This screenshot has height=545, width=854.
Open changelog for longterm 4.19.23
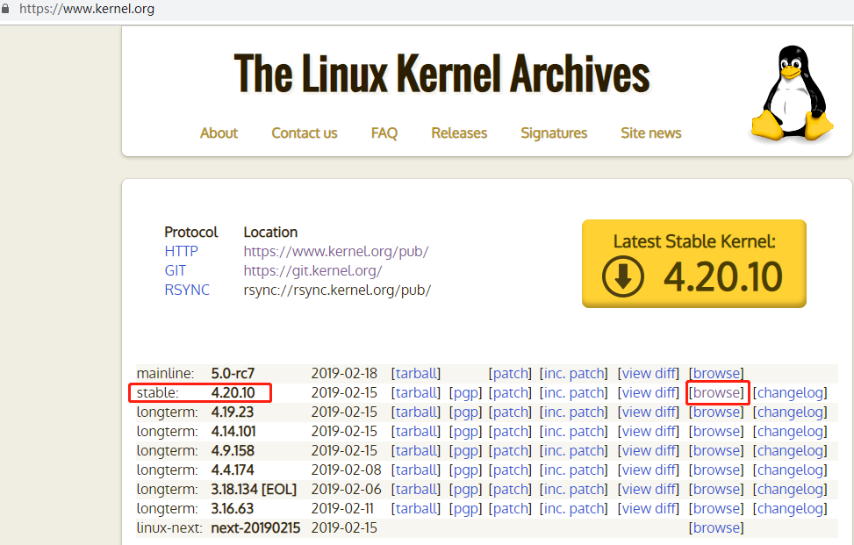[x=790, y=412]
